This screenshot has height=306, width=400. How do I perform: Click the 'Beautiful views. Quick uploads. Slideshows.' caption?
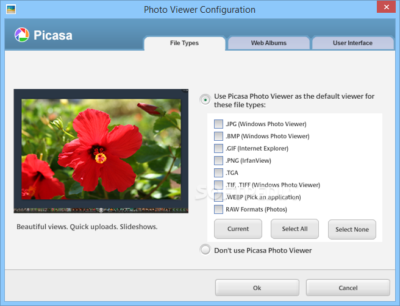point(87,227)
